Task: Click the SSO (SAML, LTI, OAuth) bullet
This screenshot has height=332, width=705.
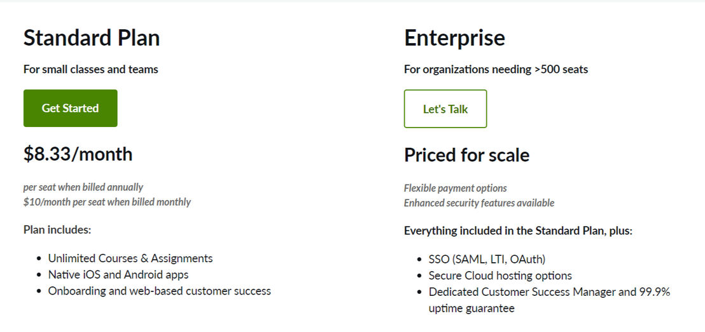Action: click(487, 260)
